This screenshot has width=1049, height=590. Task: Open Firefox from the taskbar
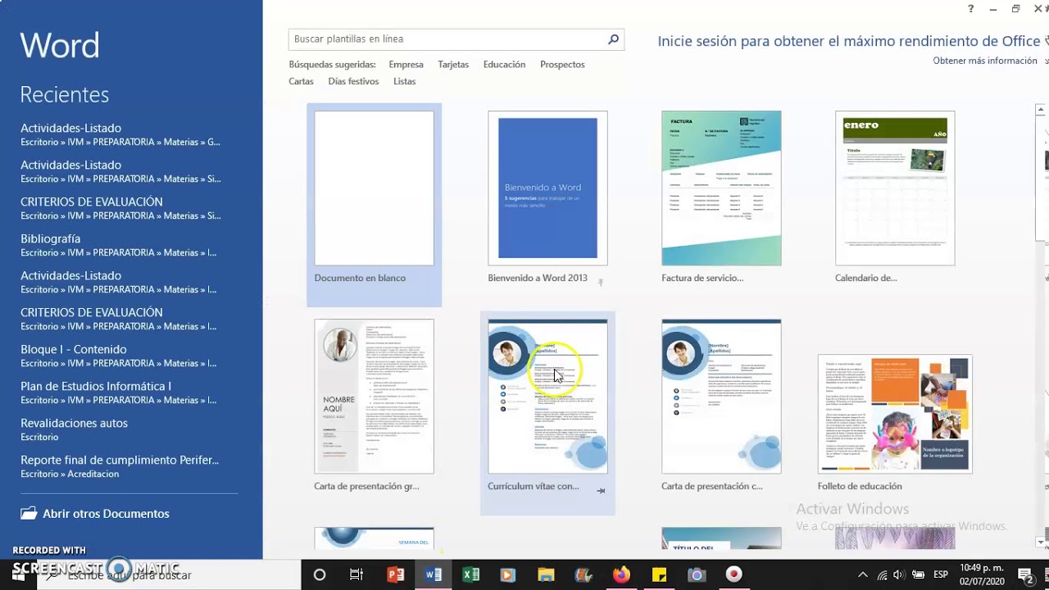click(x=621, y=575)
